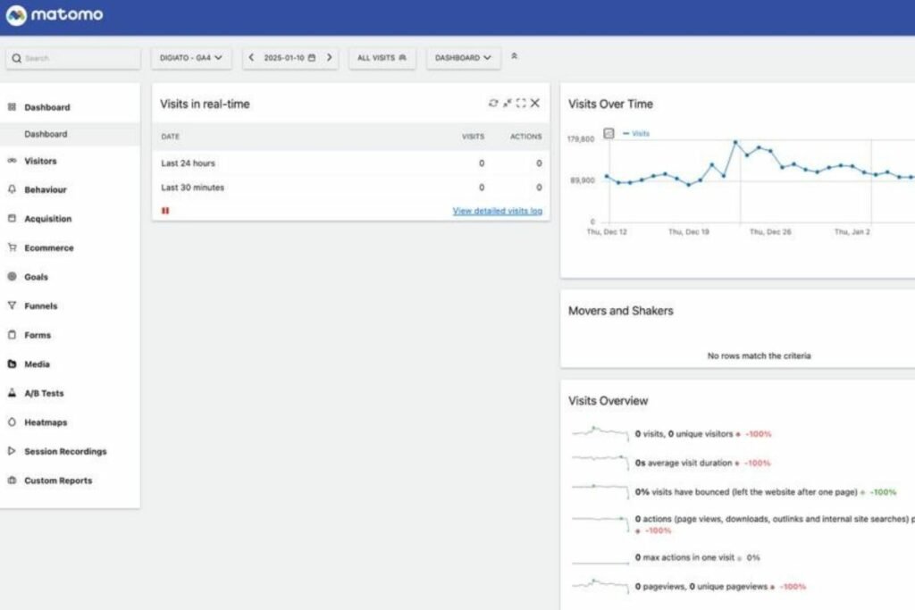Open the DASHBOARD dropdown

pyautogui.click(x=463, y=58)
